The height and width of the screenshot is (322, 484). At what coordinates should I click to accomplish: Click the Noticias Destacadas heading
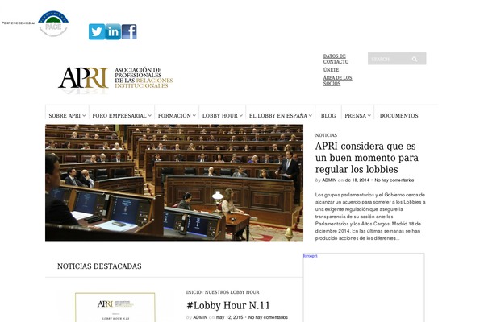tap(99, 266)
